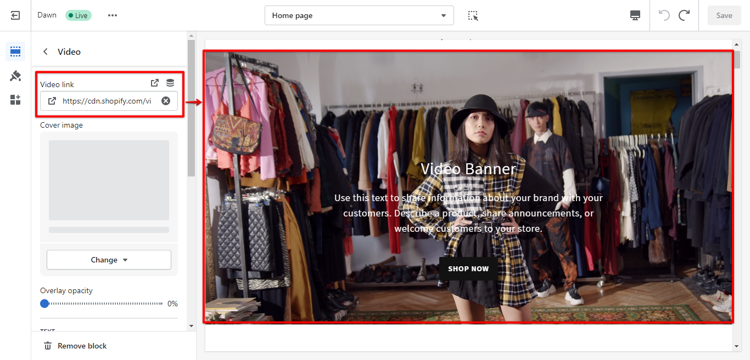Go back from Video settings

tap(46, 52)
